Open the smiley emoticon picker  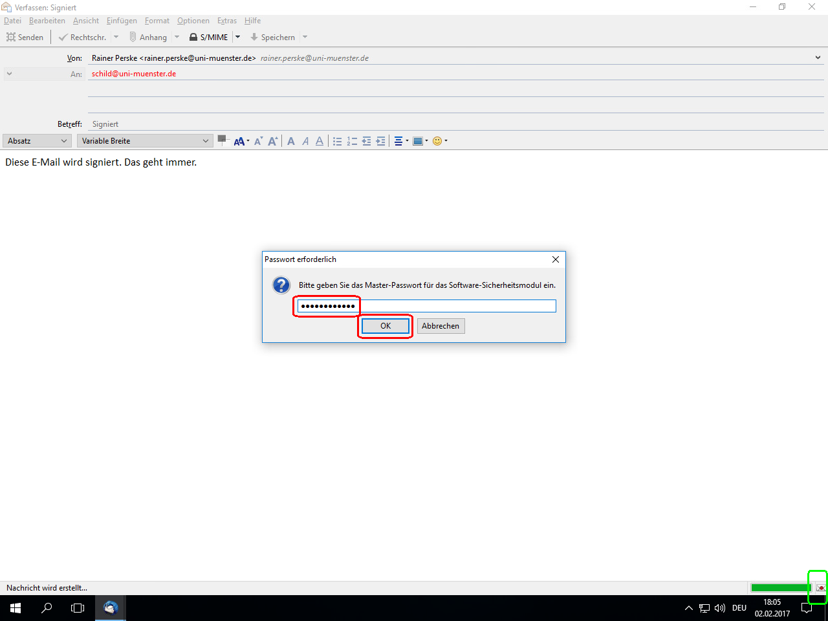click(438, 141)
